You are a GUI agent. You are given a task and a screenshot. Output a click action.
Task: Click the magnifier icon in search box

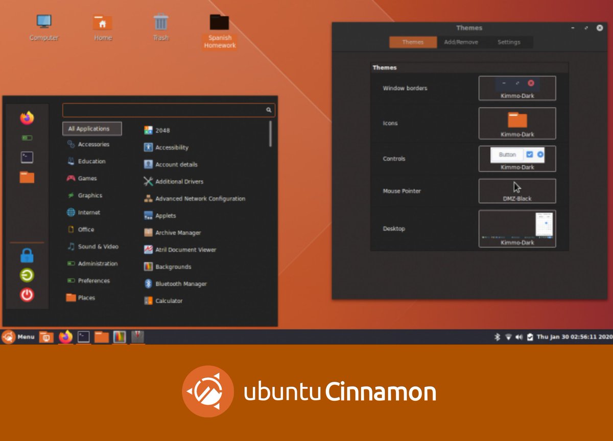269,110
